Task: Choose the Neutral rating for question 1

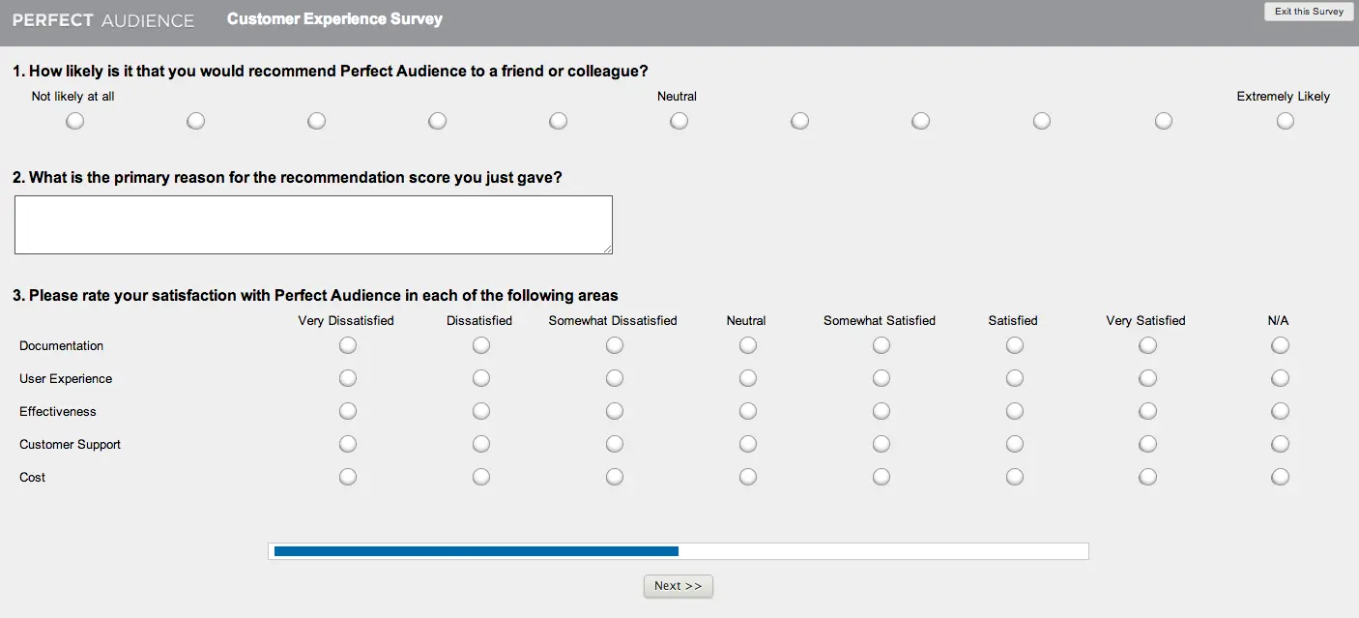Action: (679, 121)
